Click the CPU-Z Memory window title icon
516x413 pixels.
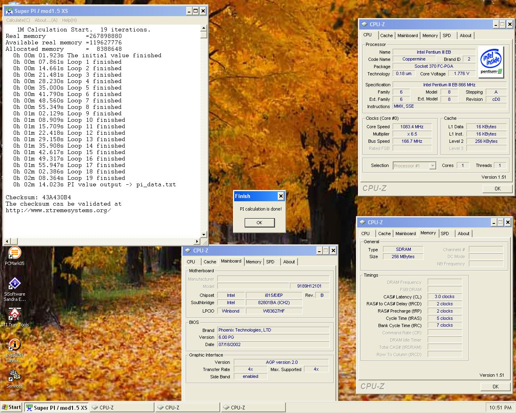click(x=362, y=222)
